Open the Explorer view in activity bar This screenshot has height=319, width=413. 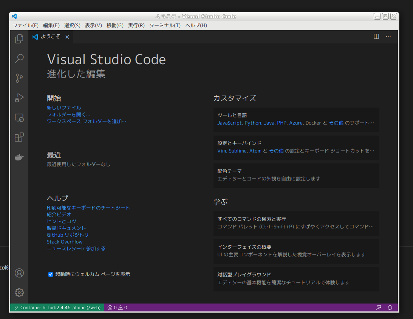point(19,39)
